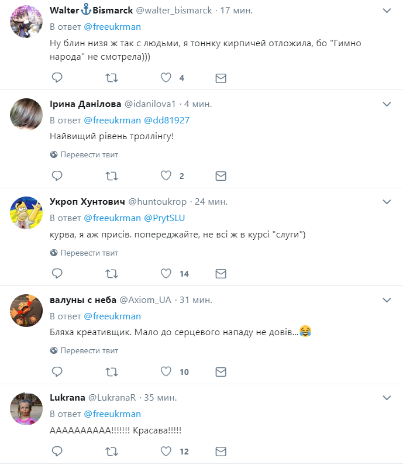This screenshot has width=403, height=465.
Task: Open more options chevron on Walter Bismarck's tweet
Action: (387, 11)
